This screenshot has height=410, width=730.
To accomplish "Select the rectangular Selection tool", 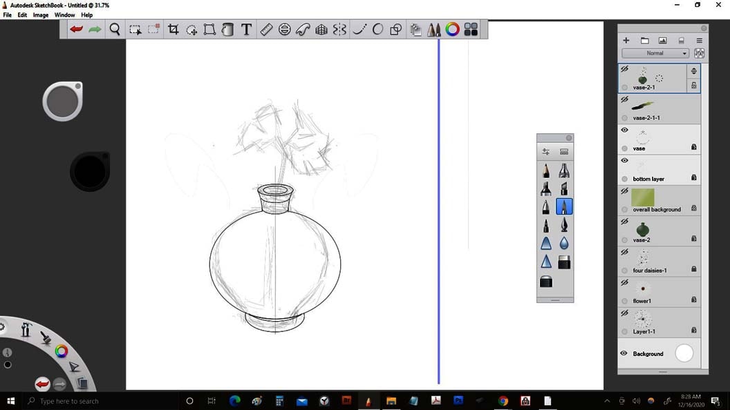I will click(135, 30).
